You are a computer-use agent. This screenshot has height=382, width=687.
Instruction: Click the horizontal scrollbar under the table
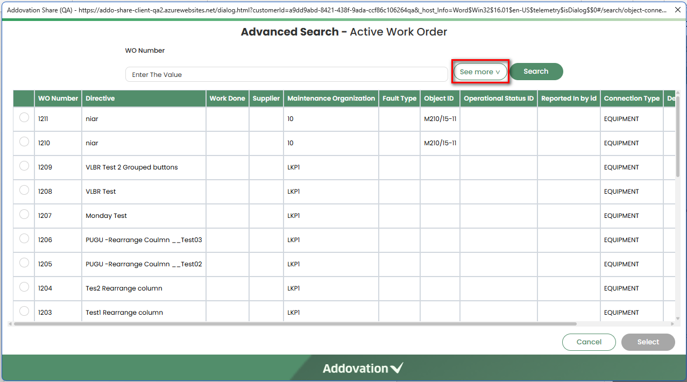(295, 324)
